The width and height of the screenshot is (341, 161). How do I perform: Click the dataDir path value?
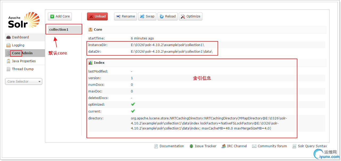(172, 52)
